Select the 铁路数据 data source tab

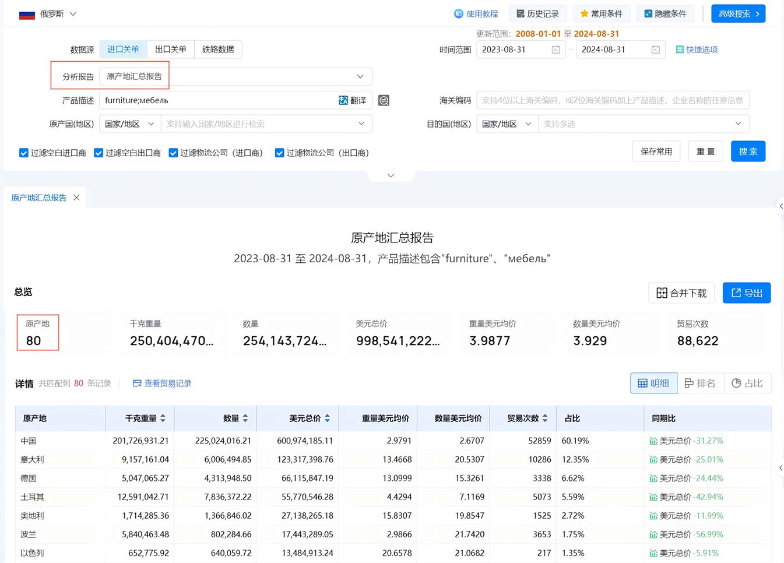coord(218,50)
